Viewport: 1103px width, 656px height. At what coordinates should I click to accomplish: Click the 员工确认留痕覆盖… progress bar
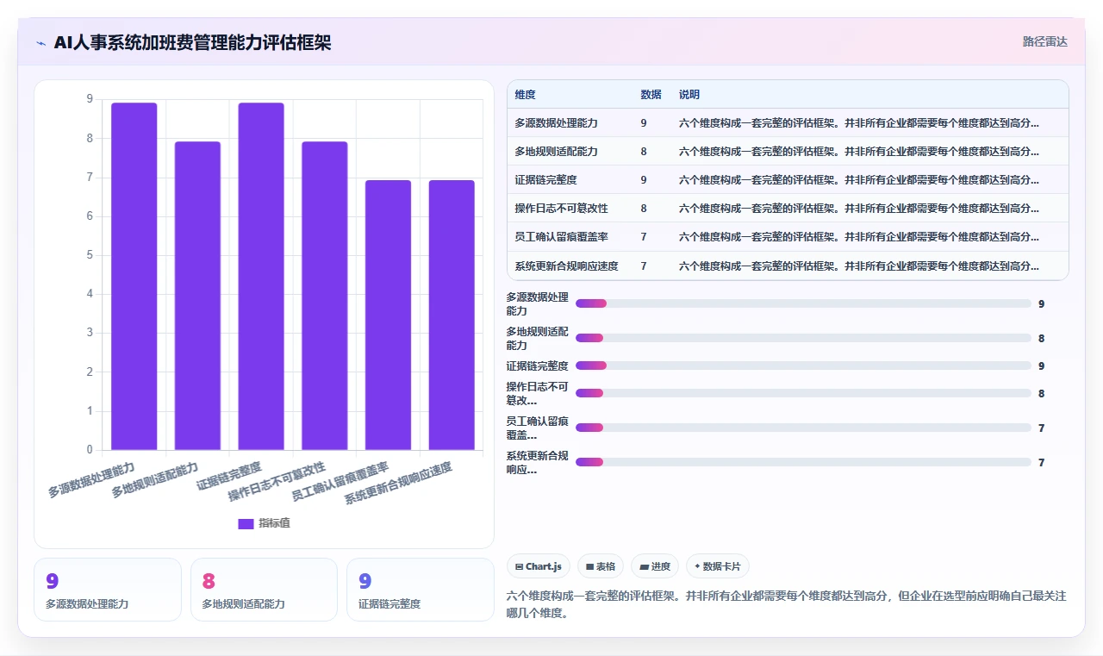(803, 428)
